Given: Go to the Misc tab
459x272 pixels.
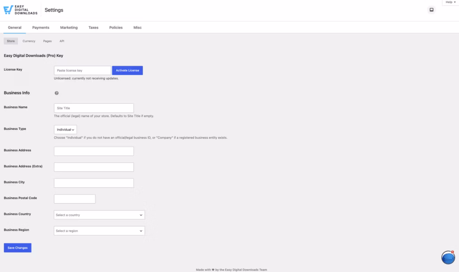Looking at the screenshot, I should pos(138,27).
